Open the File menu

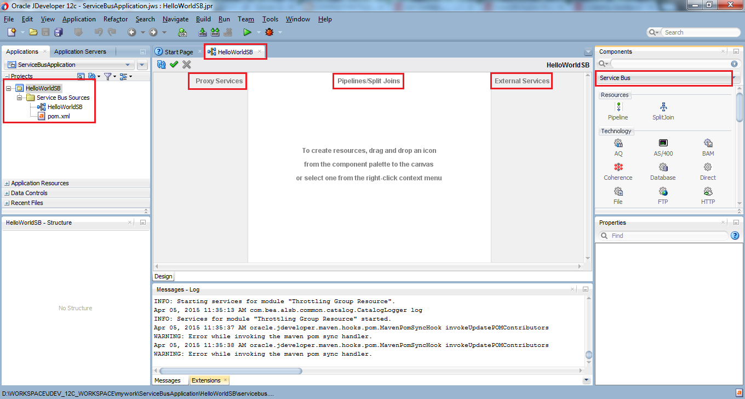coord(9,19)
